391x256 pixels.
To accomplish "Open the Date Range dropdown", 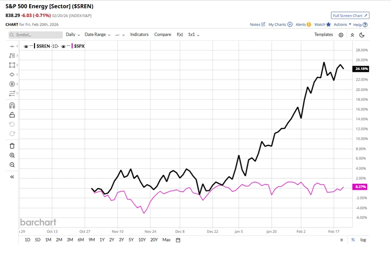I will 98,35.
